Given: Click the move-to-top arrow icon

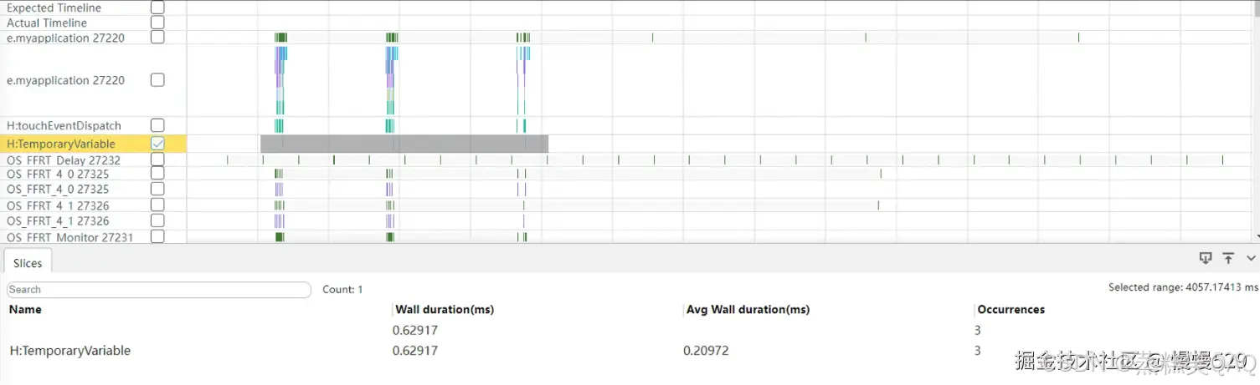Looking at the screenshot, I should pyautogui.click(x=1228, y=258).
